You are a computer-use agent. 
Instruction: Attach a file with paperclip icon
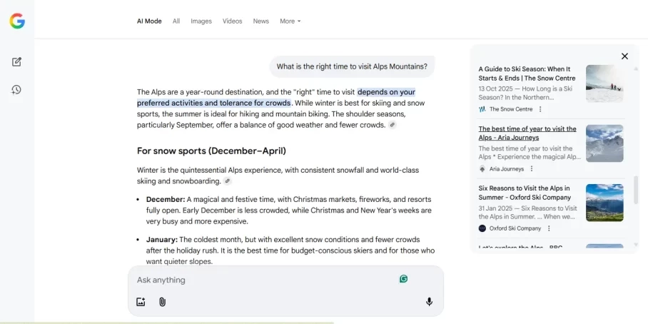pyautogui.click(x=162, y=302)
